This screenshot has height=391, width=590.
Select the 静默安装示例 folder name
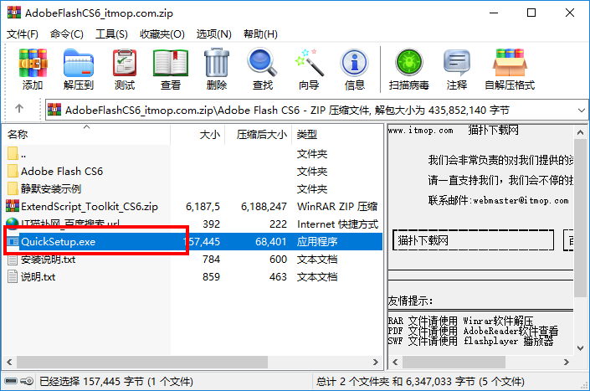tap(51, 189)
